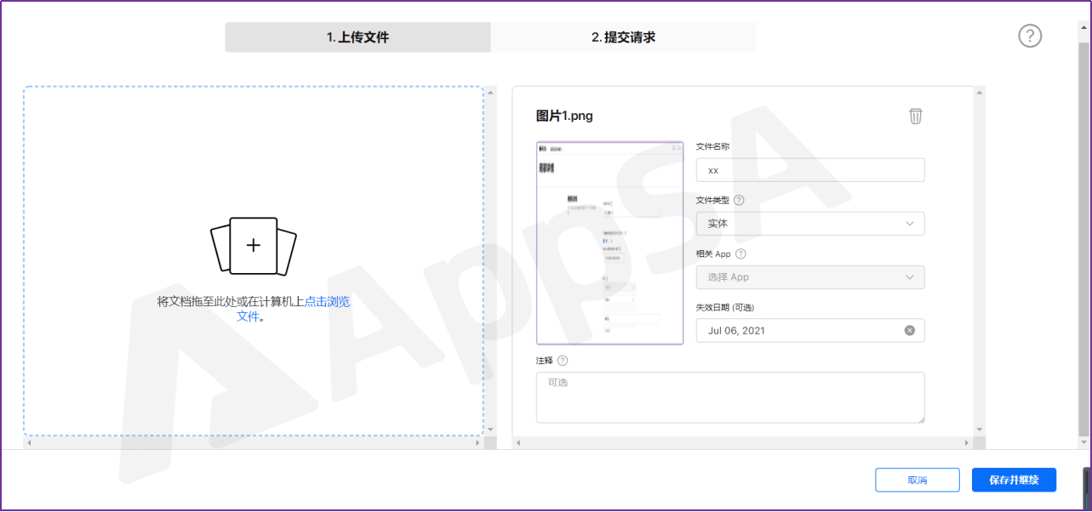Delete 图片1.png with the trash icon

tap(916, 116)
